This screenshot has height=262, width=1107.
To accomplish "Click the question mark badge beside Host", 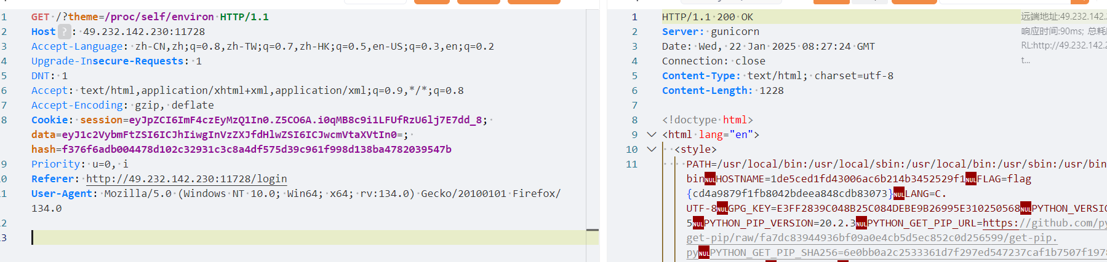I will click(64, 32).
